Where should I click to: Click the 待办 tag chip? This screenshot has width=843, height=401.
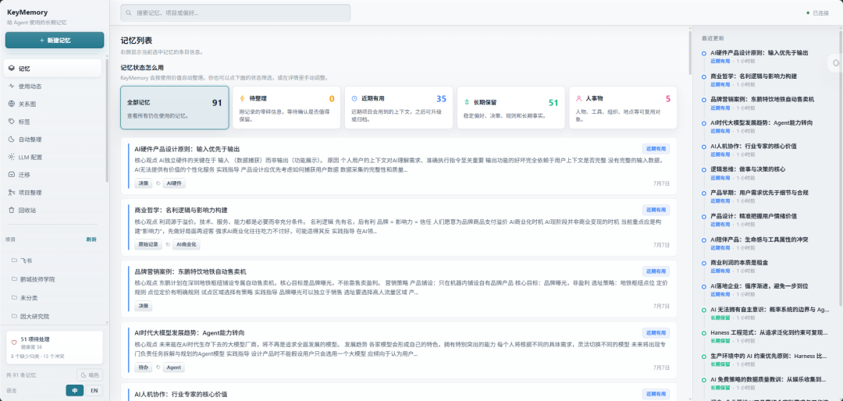pyautogui.click(x=143, y=367)
